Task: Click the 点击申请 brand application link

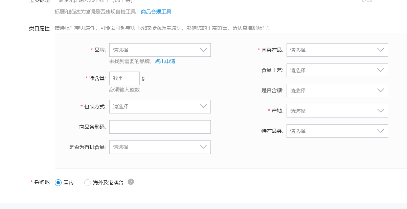Action: (165, 61)
